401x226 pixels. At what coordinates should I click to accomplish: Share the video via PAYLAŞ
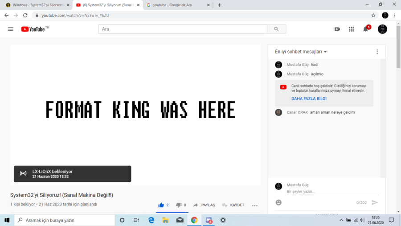[x=204, y=205]
